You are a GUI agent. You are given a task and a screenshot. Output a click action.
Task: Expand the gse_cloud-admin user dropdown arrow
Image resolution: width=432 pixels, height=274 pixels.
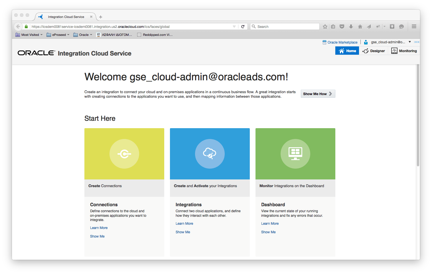(x=410, y=42)
